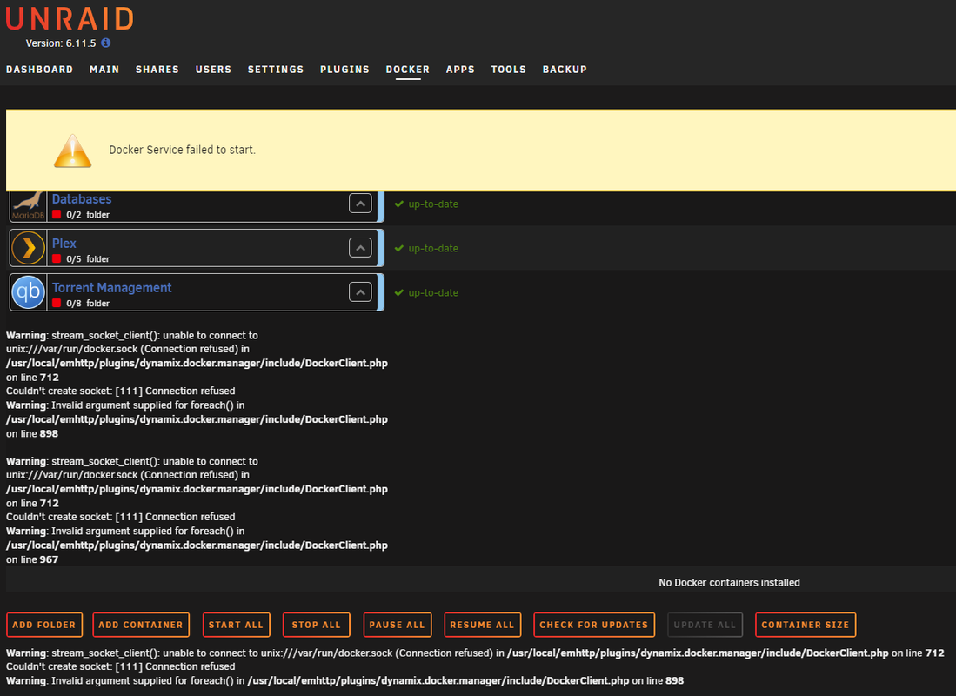This screenshot has height=696, width=956.
Task: Click the '0/2 folder' count text
Action: [x=88, y=215]
